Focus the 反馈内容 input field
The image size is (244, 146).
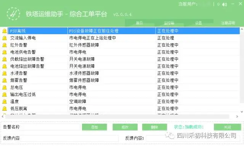click(x=69, y=138)
